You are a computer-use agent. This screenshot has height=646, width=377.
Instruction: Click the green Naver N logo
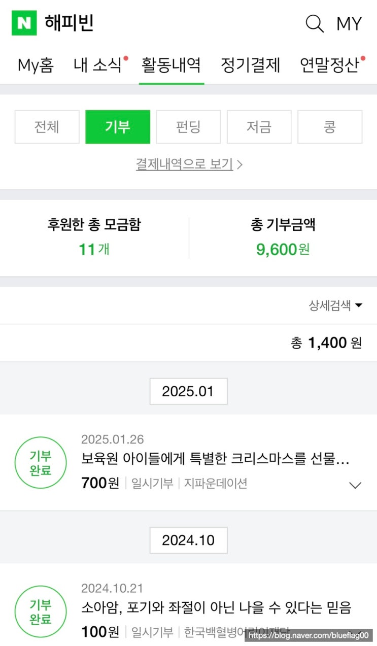(24, 23)
